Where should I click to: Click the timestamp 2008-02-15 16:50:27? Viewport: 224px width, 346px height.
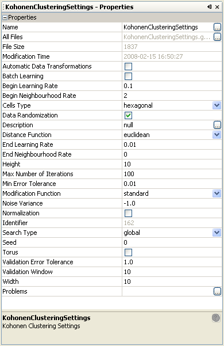tap(153, 56)
